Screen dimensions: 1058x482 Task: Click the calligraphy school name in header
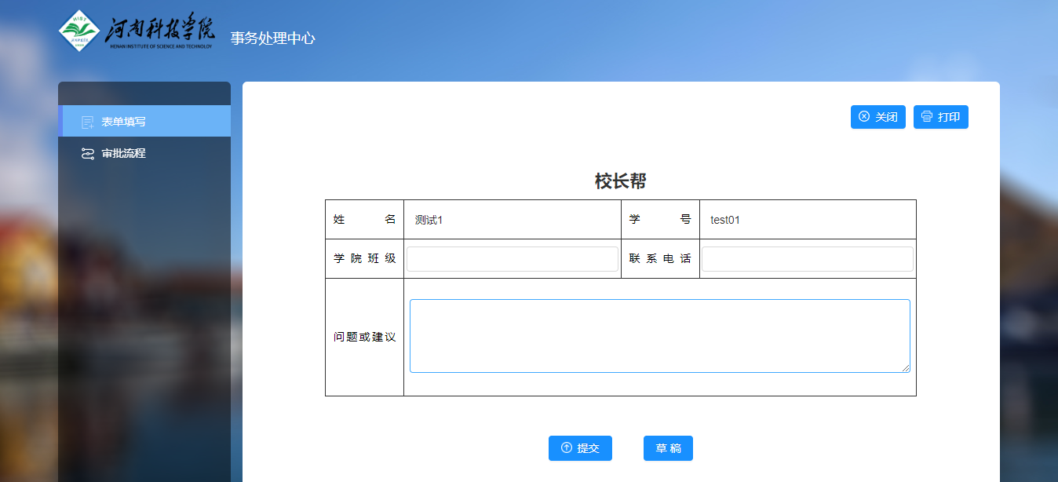160,30
